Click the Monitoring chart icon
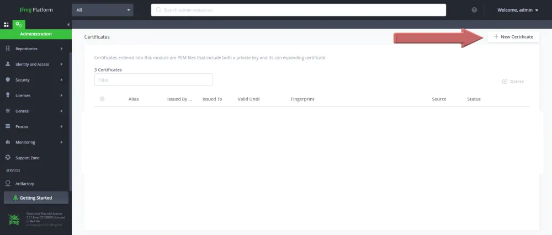552x235 pixels. [8, 142]
